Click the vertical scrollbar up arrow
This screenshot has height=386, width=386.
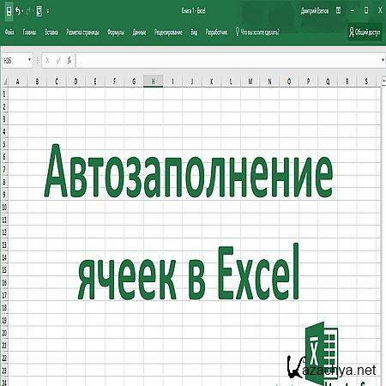pyautogui.click(x=383, y=81)
